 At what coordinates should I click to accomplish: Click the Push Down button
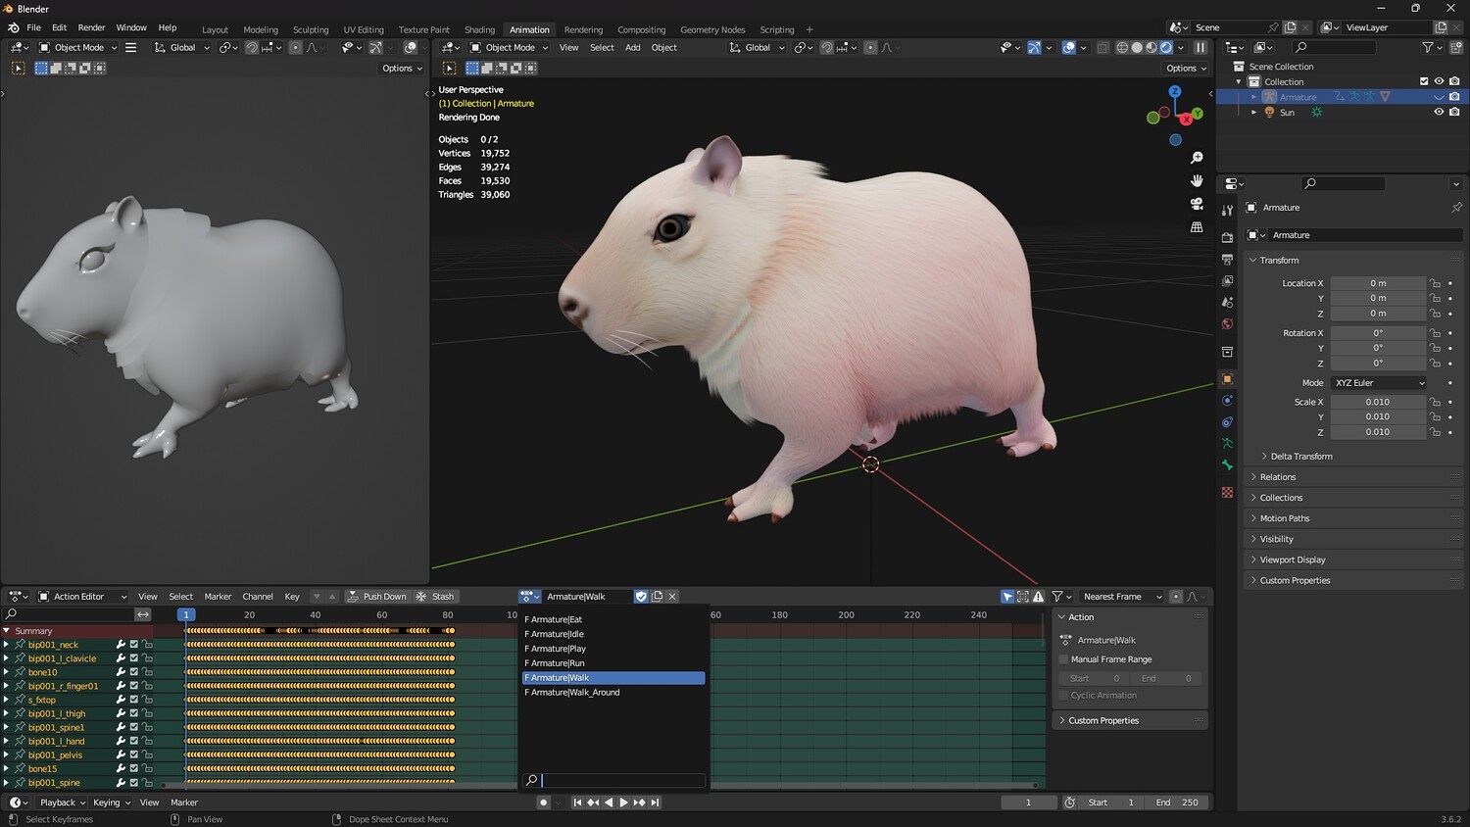pos(376,597)
